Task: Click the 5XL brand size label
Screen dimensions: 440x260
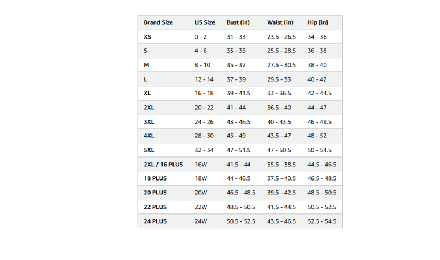Action: (149, 150)
